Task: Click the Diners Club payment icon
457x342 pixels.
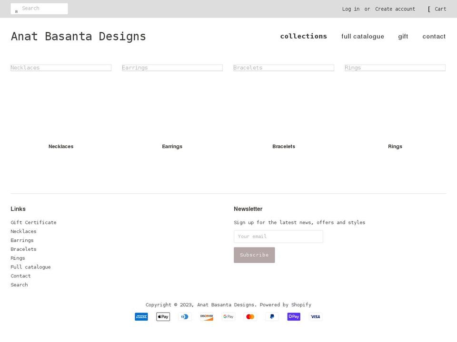Action: click(x=185, y=317)
